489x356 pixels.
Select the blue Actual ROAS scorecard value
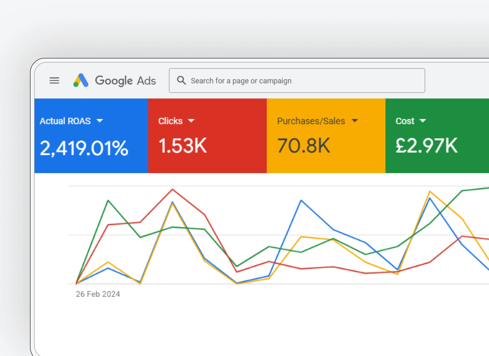pyautogui.click(x=84, y=148)
